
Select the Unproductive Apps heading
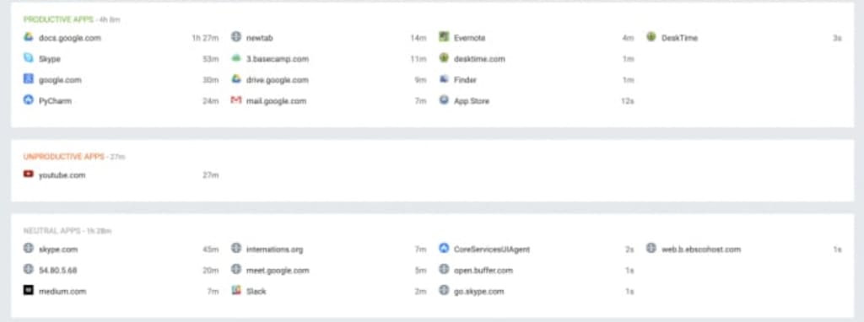(x=63, y=156)
